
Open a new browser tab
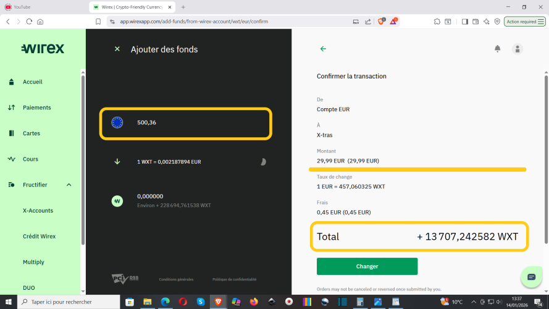point(183,7)
